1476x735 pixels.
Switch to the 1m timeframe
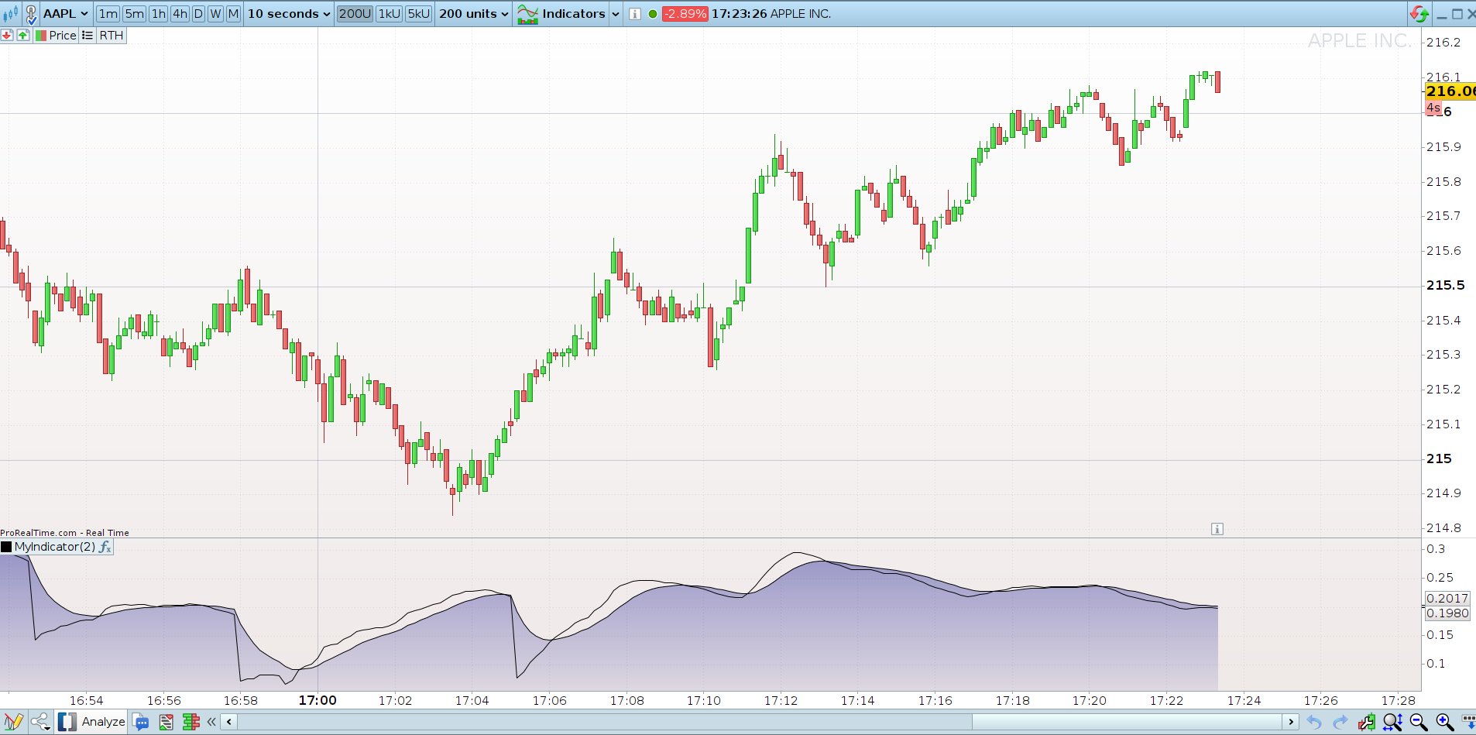[x=108, y=14]
